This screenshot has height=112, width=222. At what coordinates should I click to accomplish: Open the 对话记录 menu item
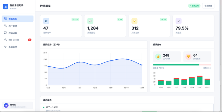pos(18,33)
